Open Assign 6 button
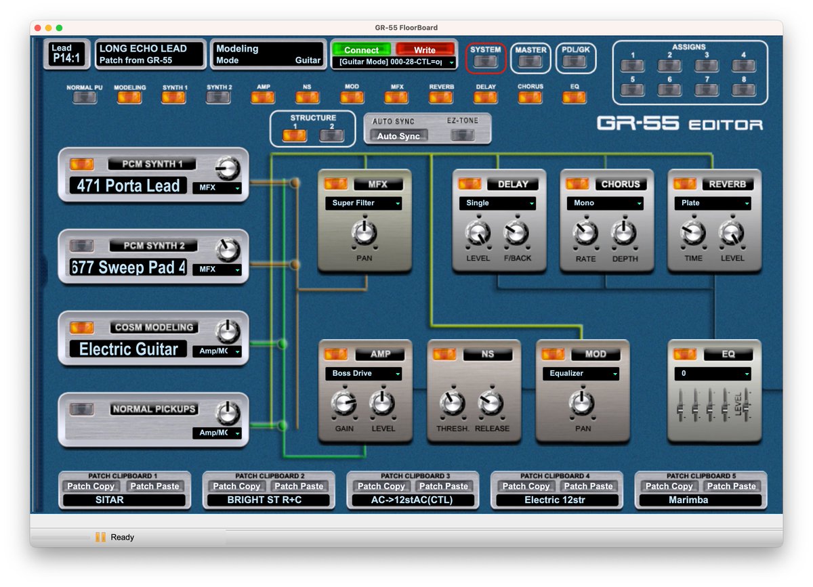 (x=669, y=89)
